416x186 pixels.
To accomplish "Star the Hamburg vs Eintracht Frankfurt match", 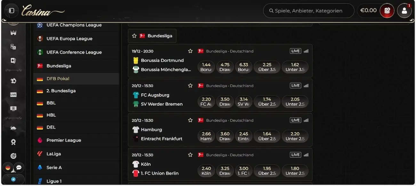I will (190, 120).
